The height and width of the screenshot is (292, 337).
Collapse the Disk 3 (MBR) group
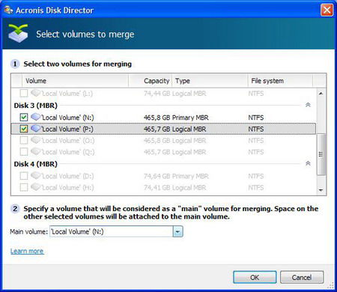click(308, 105)
